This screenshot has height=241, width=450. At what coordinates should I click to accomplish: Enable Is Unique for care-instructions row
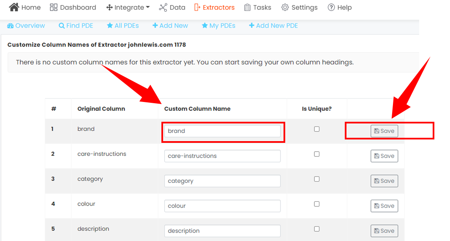(316, 154)
